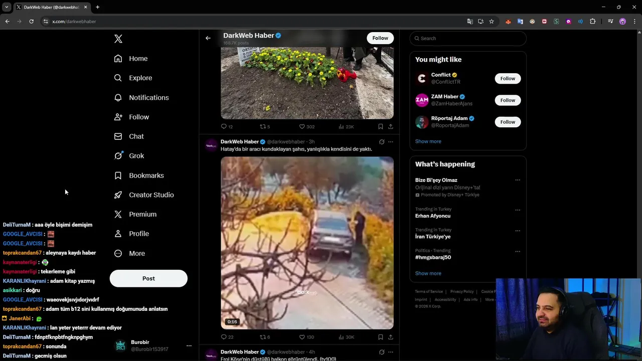Follow the Conflict account
The image size is (642, 361).
point(508,78)
